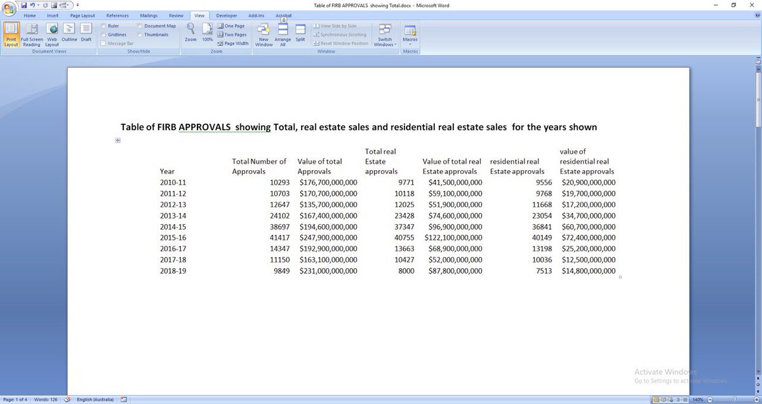Toggle the Gridlines checkbox
The image size is (762, 404).
pyautogui.click(x=104, y=35)
